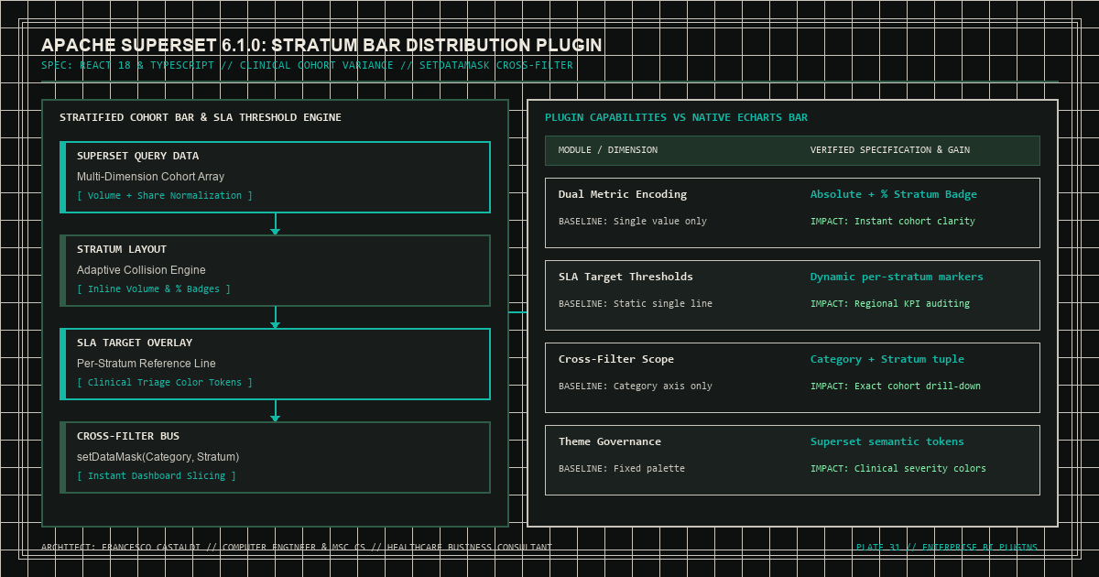Click '[ Volume + Share Normalization ]' tag

click(x=165, y=196)
